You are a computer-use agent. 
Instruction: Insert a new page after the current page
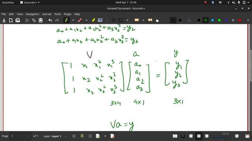click(x=98, y=136)
